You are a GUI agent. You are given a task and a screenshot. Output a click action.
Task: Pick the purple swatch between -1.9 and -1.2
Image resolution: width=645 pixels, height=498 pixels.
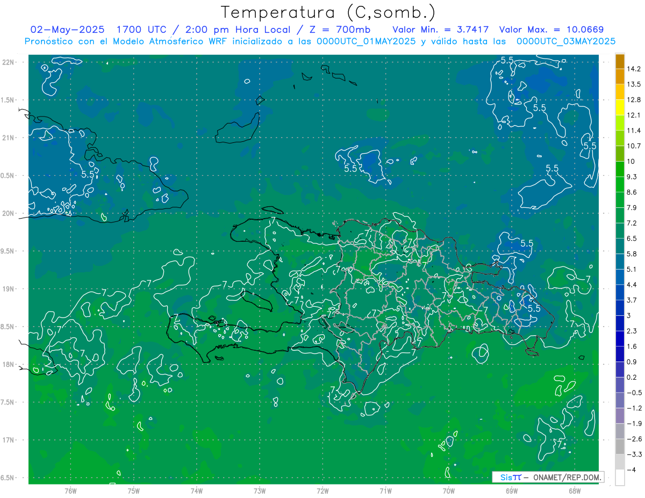(620, 416)
